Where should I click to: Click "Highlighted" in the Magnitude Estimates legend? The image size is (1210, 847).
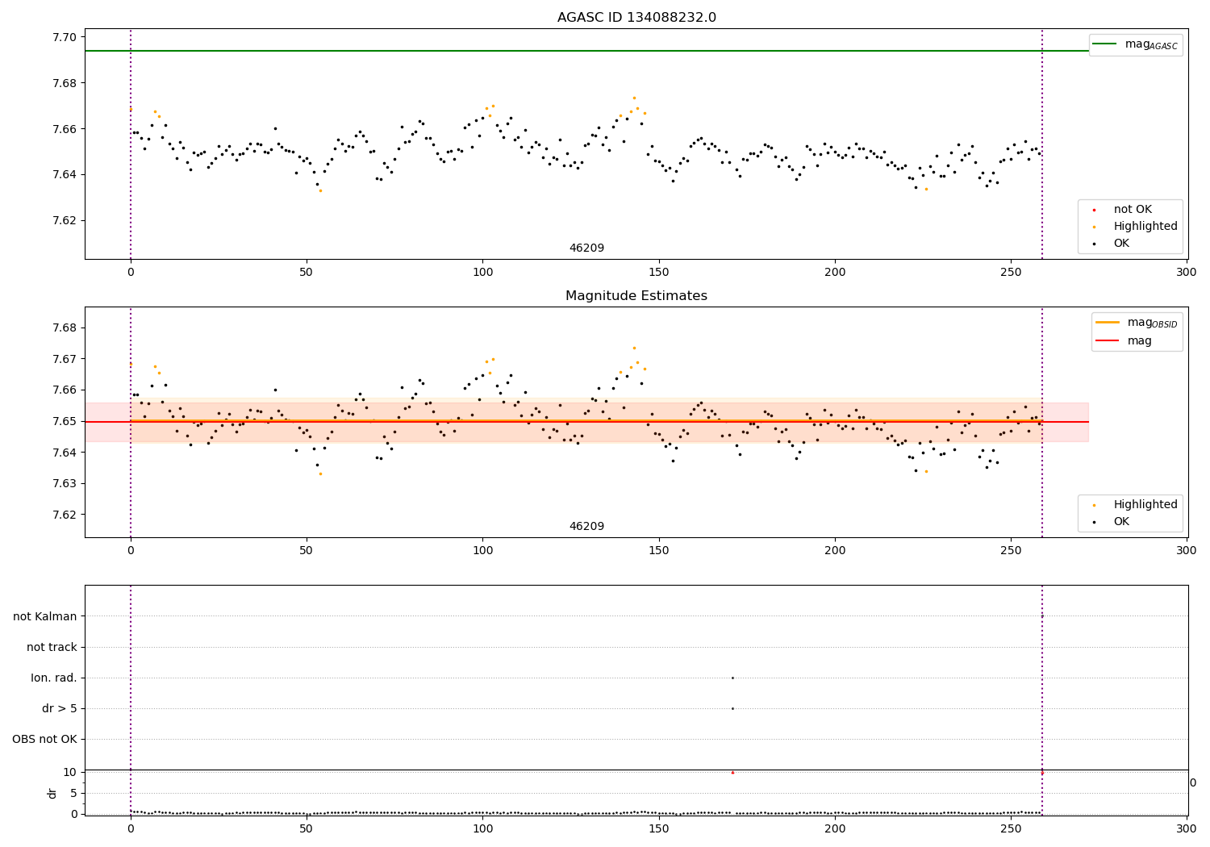(1145, 505)
